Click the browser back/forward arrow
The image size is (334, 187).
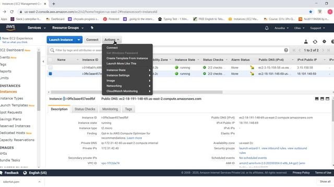point(5,12)
